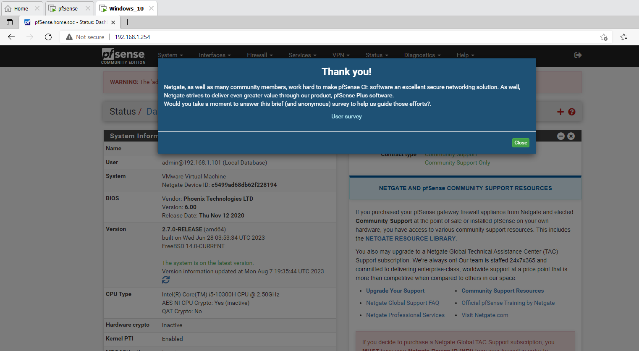The width and height of the screenshot is (639, 351).
Task: Open a new browser tab
Action: 128,22
